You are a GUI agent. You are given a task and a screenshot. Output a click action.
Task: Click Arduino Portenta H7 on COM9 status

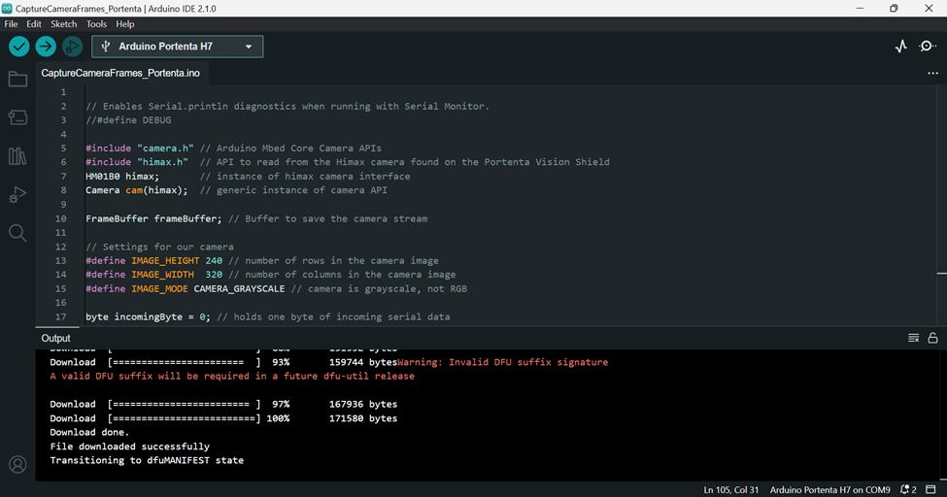[x=829, y=490]
